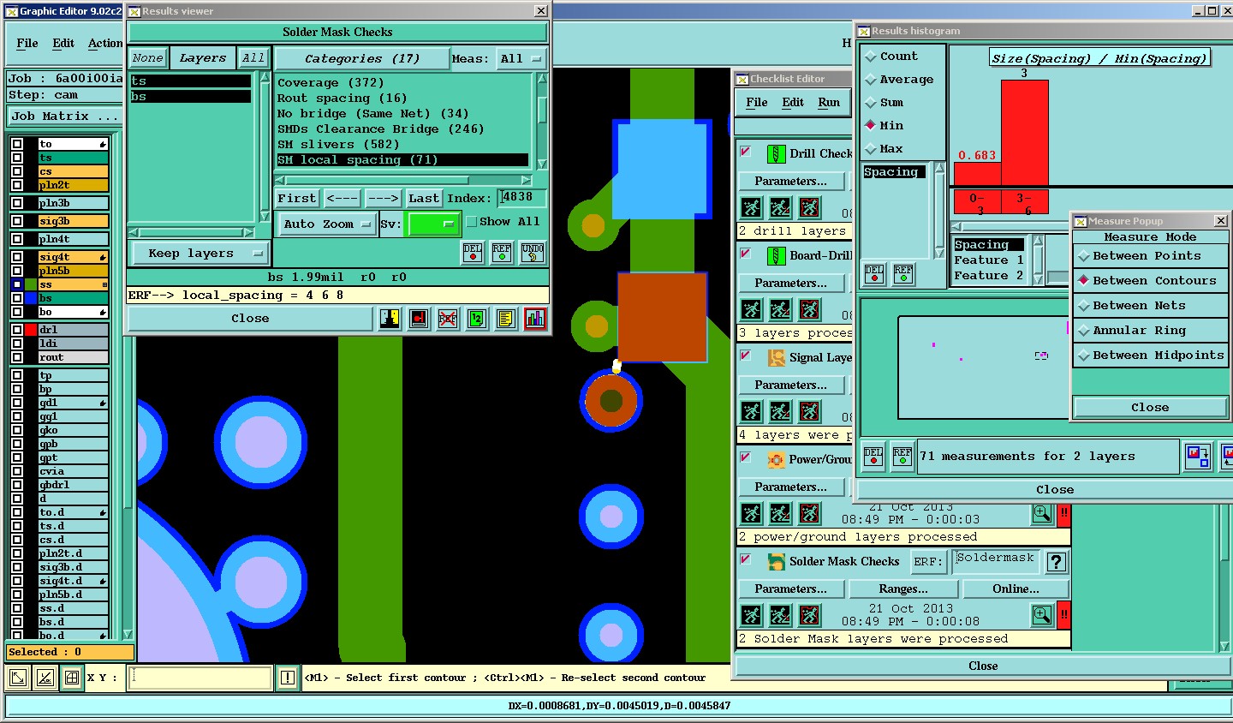Open magnifier results icon for Solder Mask Checks
The width and height of the screenshot is (1233, 723).
tap(1041, 615)
